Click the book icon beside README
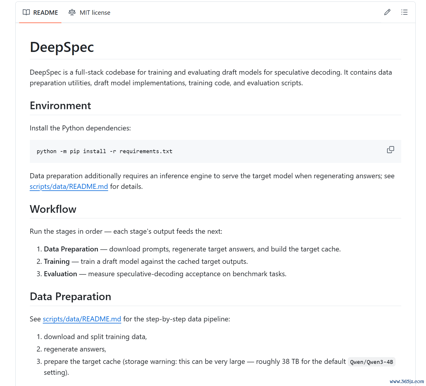Viewport: 426px width, 386px height. tap(26, 12)
